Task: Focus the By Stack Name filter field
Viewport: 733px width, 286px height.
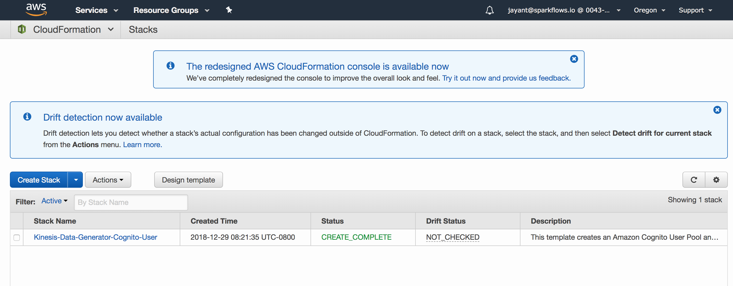Action: tap(131, 203)
